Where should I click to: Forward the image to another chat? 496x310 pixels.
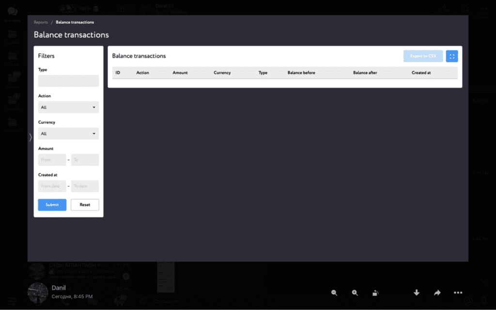pos(437,293)
